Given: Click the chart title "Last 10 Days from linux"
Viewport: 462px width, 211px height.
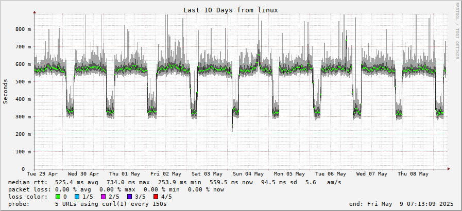Looking at the screenshot, I should 231,10.
